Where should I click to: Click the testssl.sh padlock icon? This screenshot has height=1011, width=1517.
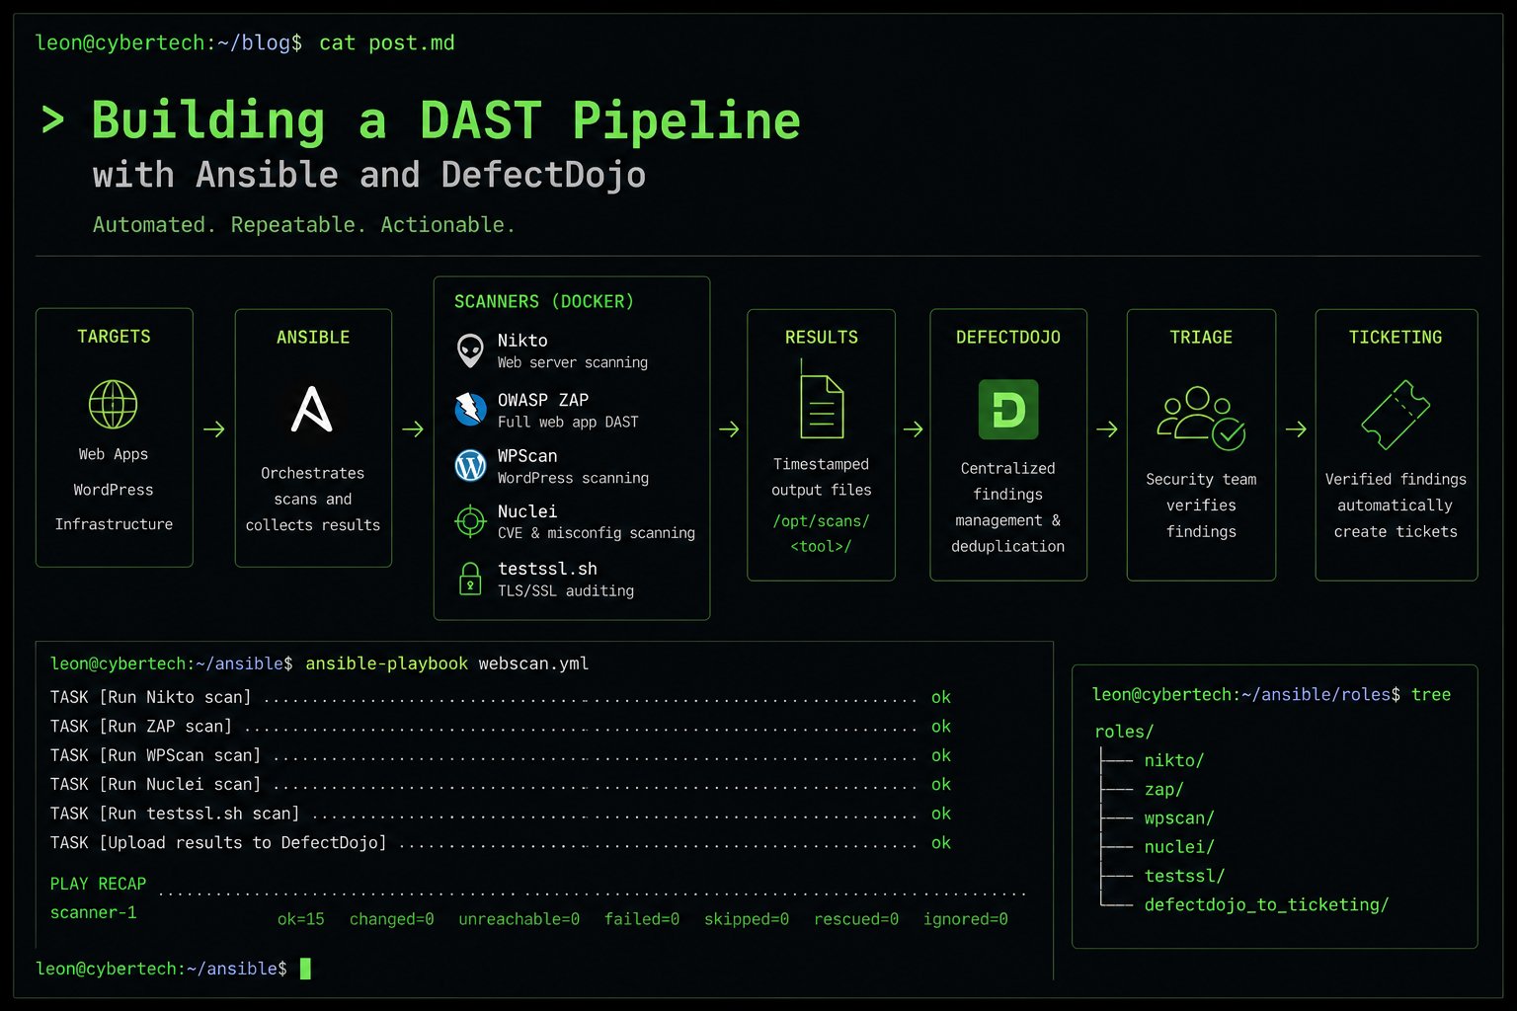tap(470, 579)
